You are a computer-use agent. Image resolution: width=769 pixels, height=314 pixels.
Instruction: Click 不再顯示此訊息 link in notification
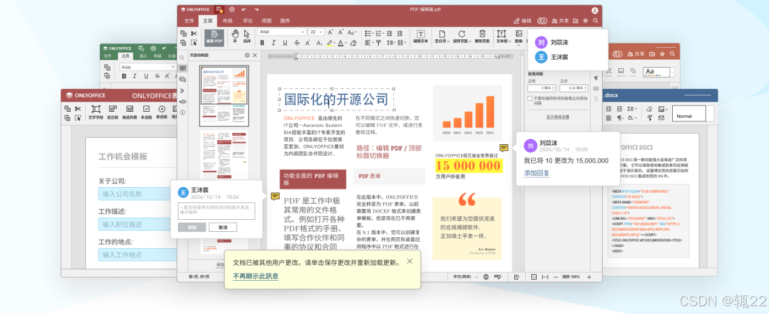[x=256, y=277]
